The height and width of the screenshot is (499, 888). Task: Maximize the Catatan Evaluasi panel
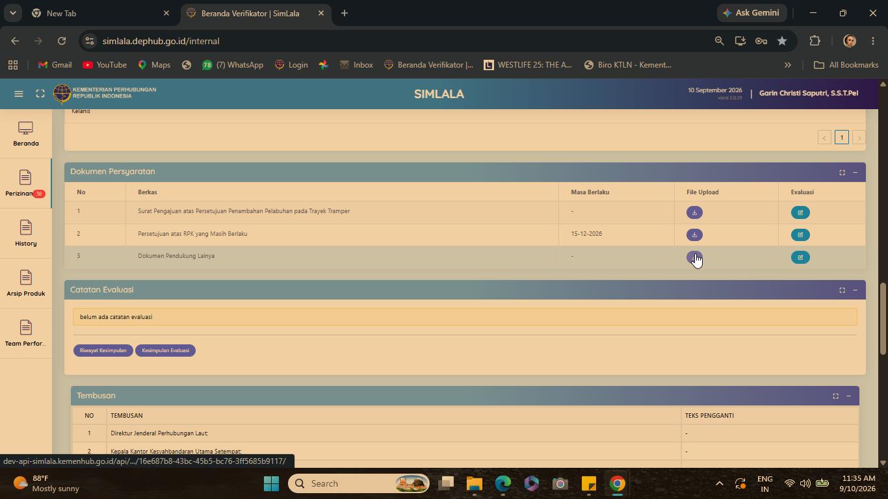(x=842, y=290)
